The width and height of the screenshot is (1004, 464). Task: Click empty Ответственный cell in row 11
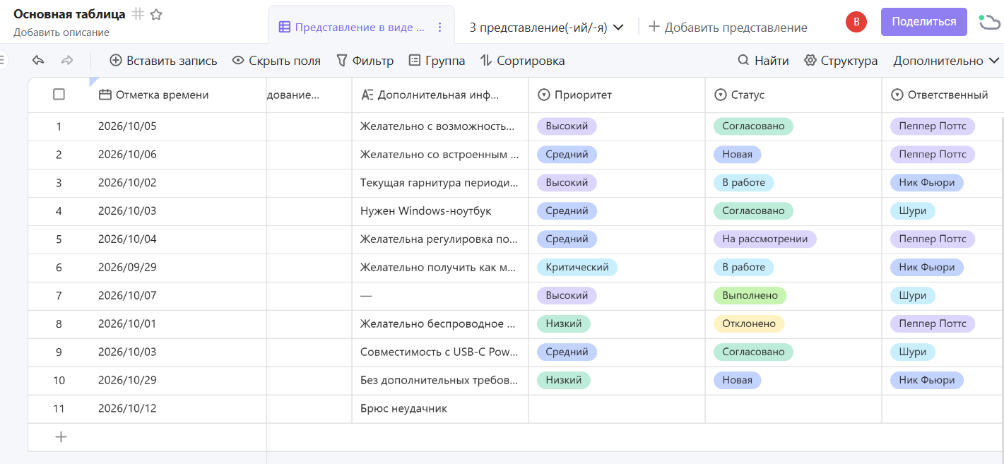tap(943, 409)
